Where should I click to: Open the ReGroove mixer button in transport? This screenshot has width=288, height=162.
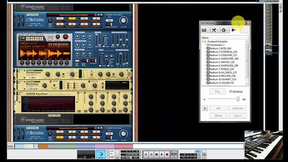click(204, 154)
